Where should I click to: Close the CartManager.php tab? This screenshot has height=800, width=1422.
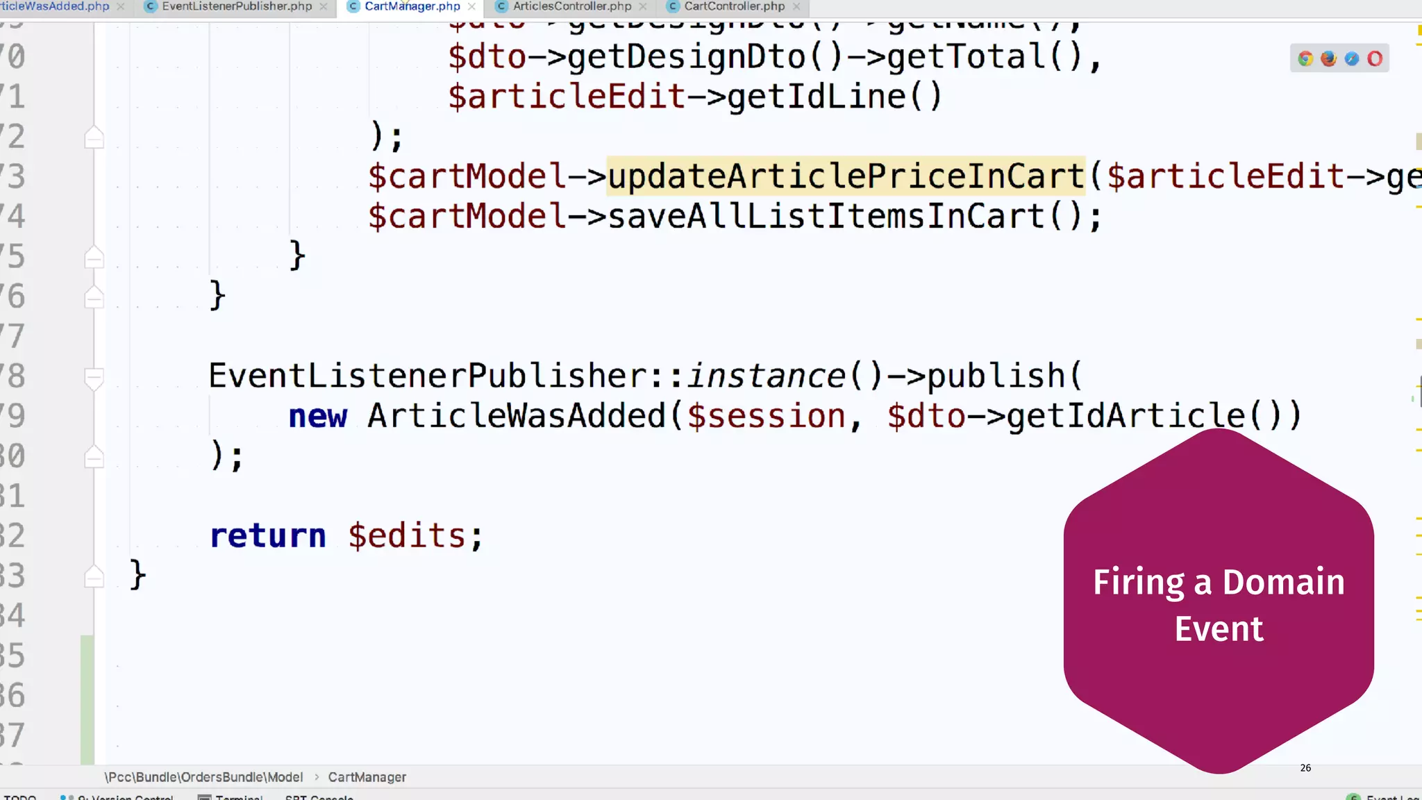click(x=472, y=6)
